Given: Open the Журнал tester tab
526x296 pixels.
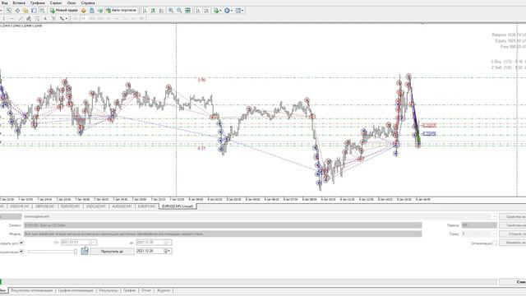Looking at the screenshot, I should pos(164,290).
